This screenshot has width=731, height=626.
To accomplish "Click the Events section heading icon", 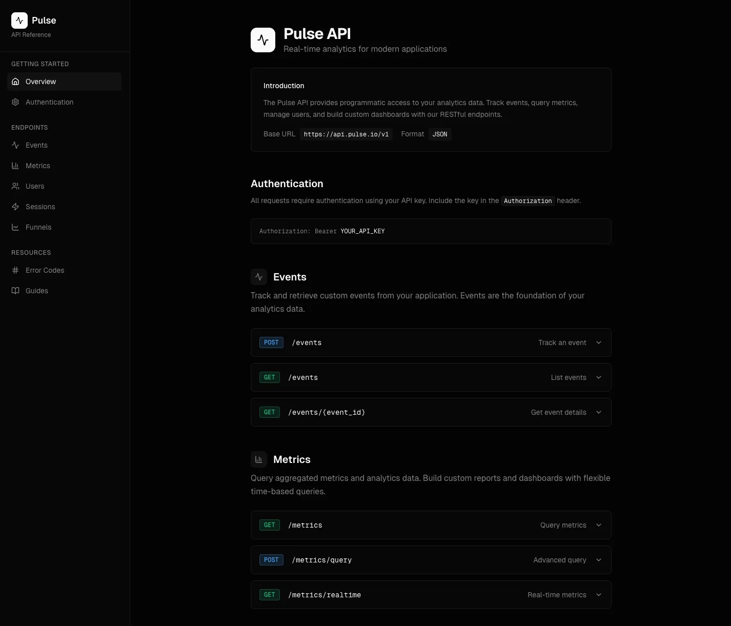I will coord(259,277).
